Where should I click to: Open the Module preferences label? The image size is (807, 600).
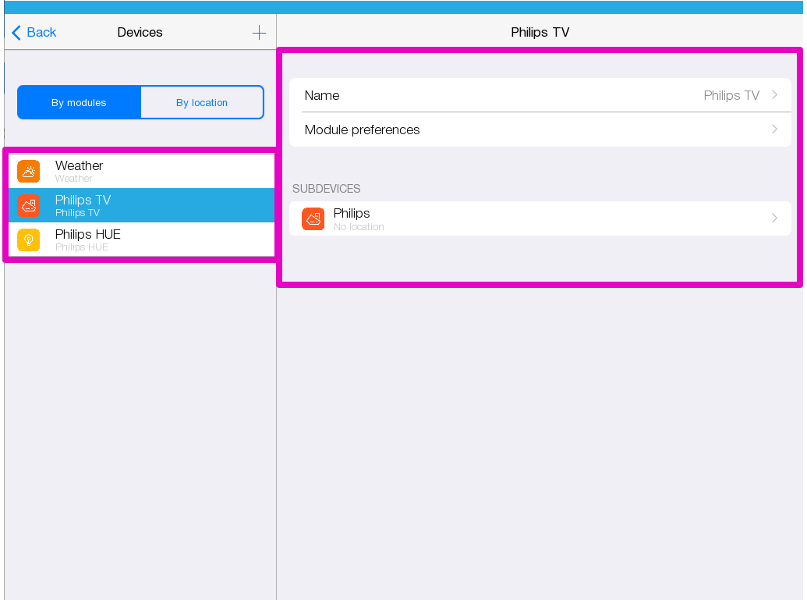362,130
